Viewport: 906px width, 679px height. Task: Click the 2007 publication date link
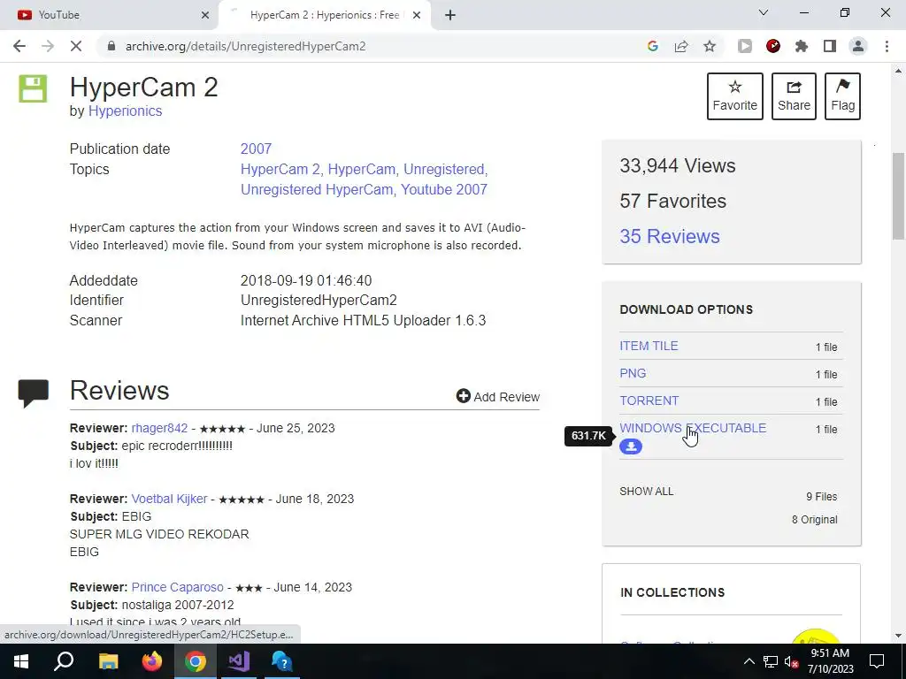click(x=256, y=149)
